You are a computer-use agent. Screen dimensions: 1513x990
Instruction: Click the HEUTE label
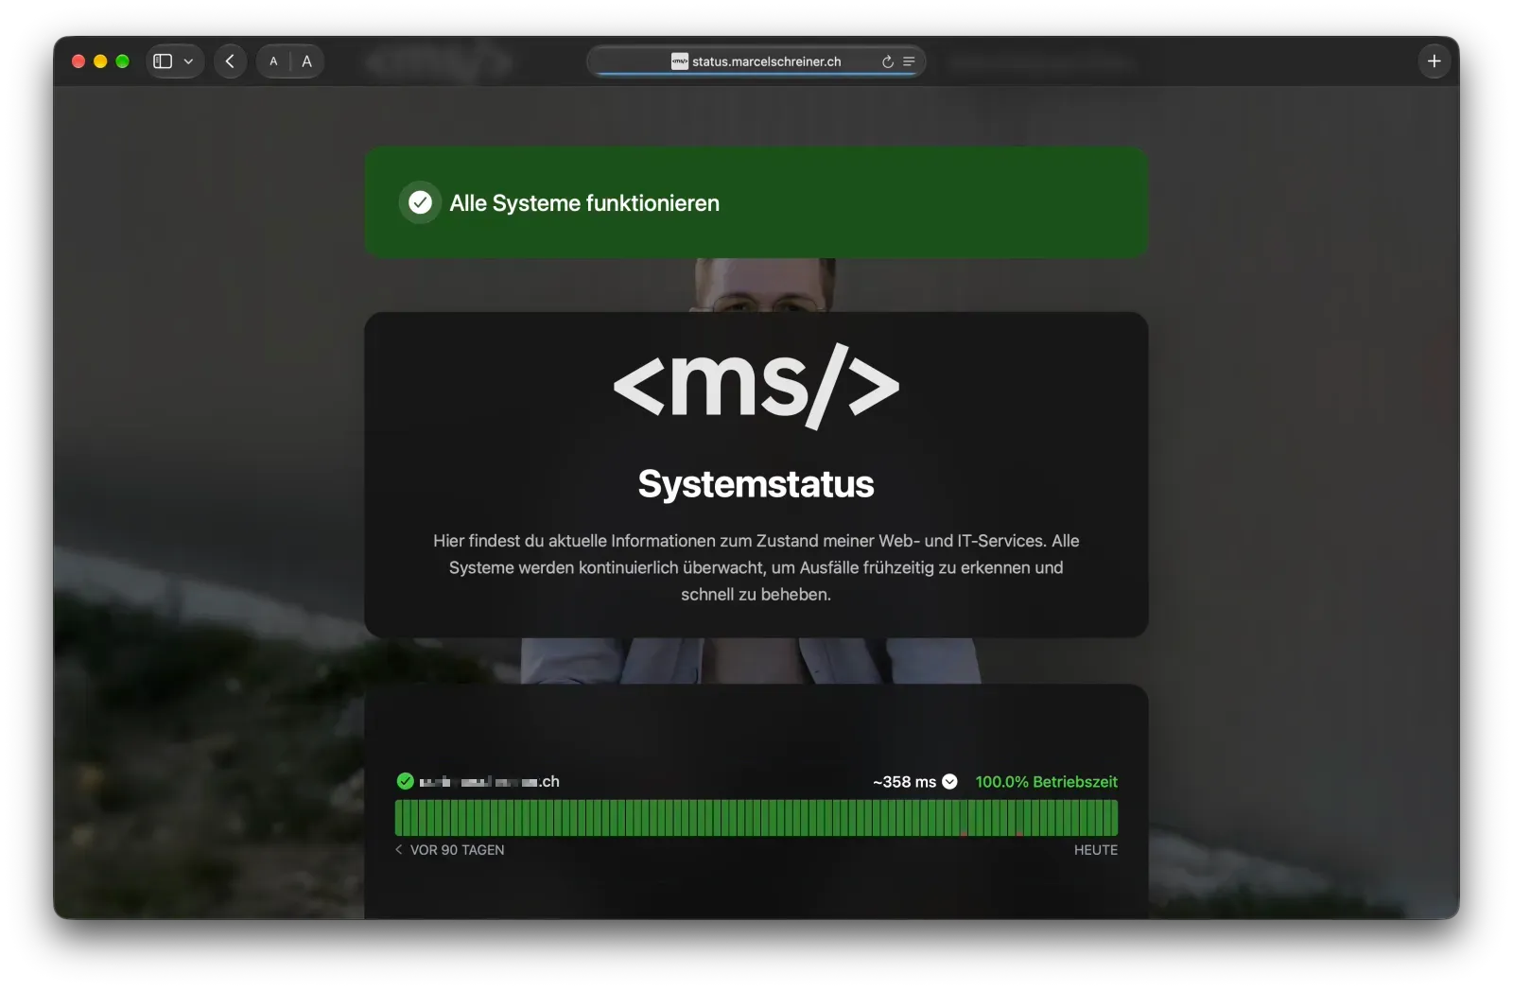(1096, 850)
